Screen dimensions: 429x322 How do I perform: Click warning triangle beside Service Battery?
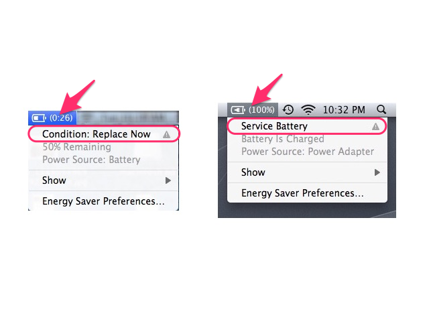point(375,126)
